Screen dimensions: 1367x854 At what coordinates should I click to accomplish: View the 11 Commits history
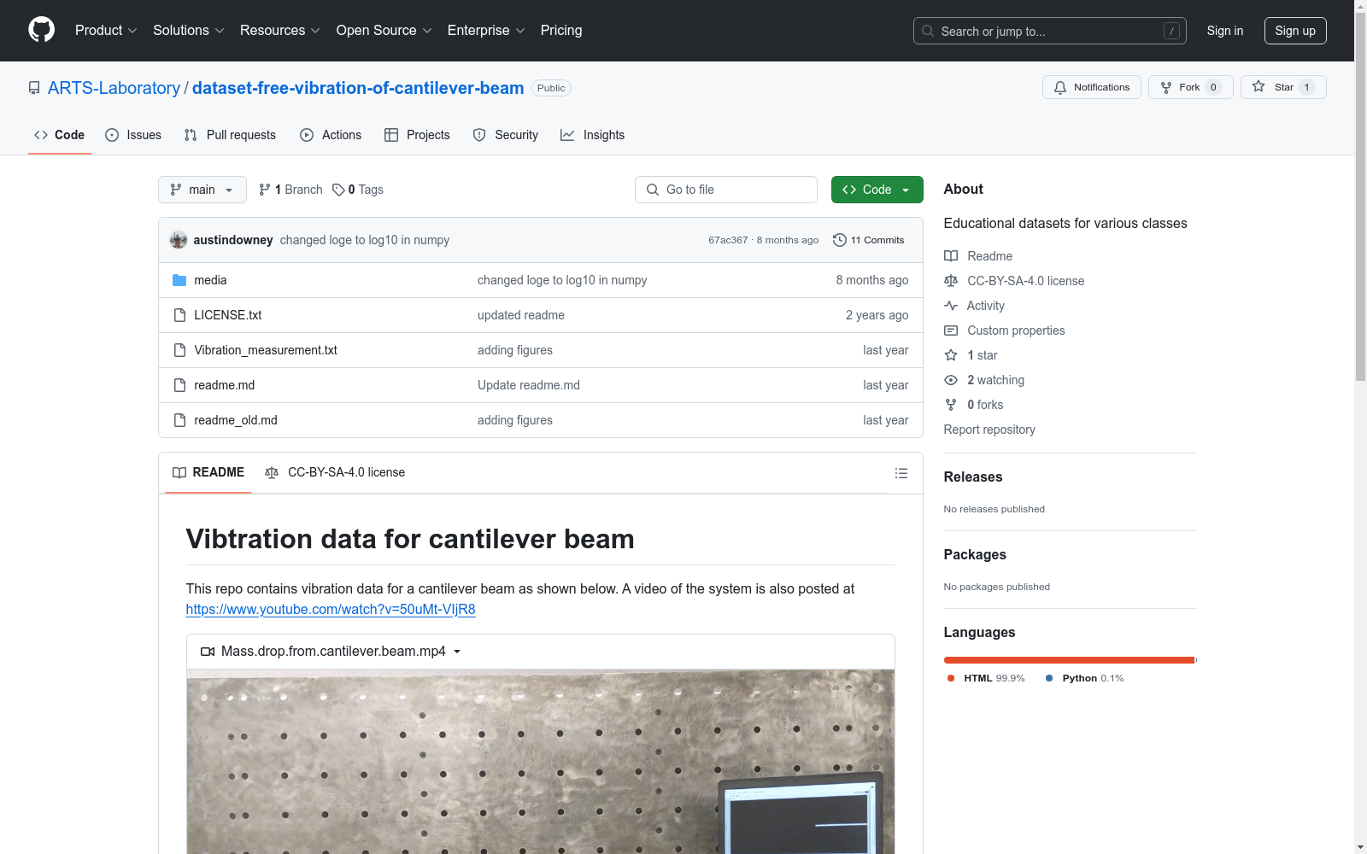tap(868, 240)
